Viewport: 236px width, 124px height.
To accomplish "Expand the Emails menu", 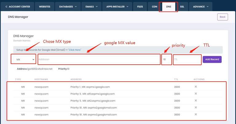I will click(92, 7).
